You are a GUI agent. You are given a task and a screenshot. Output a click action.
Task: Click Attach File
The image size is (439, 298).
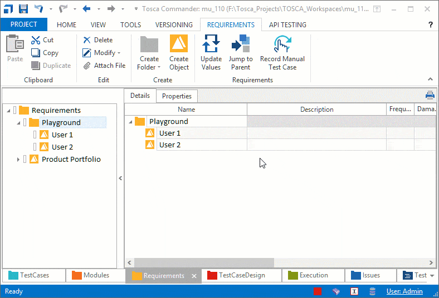pyautogui.click(x=104, y=66)
